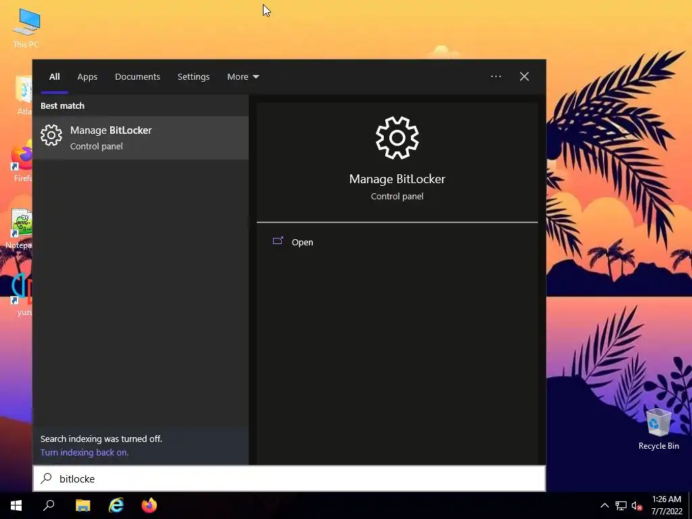Open the three-dot search options menu
692x519 pixels.
[x=495, y=77]
